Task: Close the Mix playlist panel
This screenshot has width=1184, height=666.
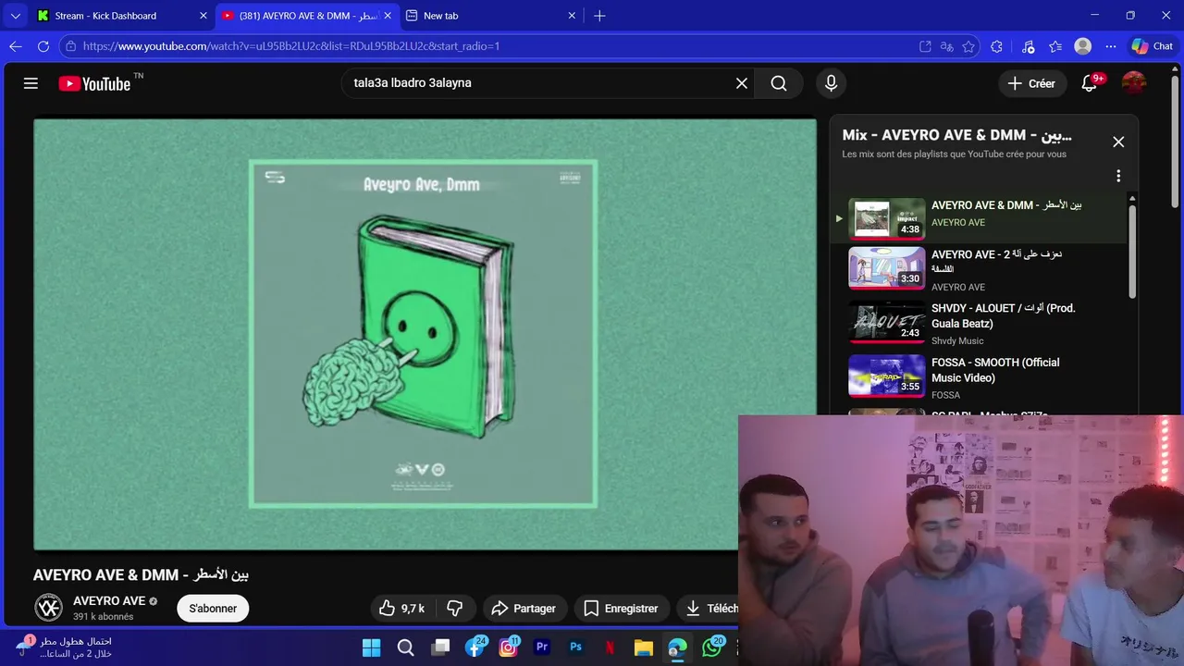Action: pos(1118,142)
